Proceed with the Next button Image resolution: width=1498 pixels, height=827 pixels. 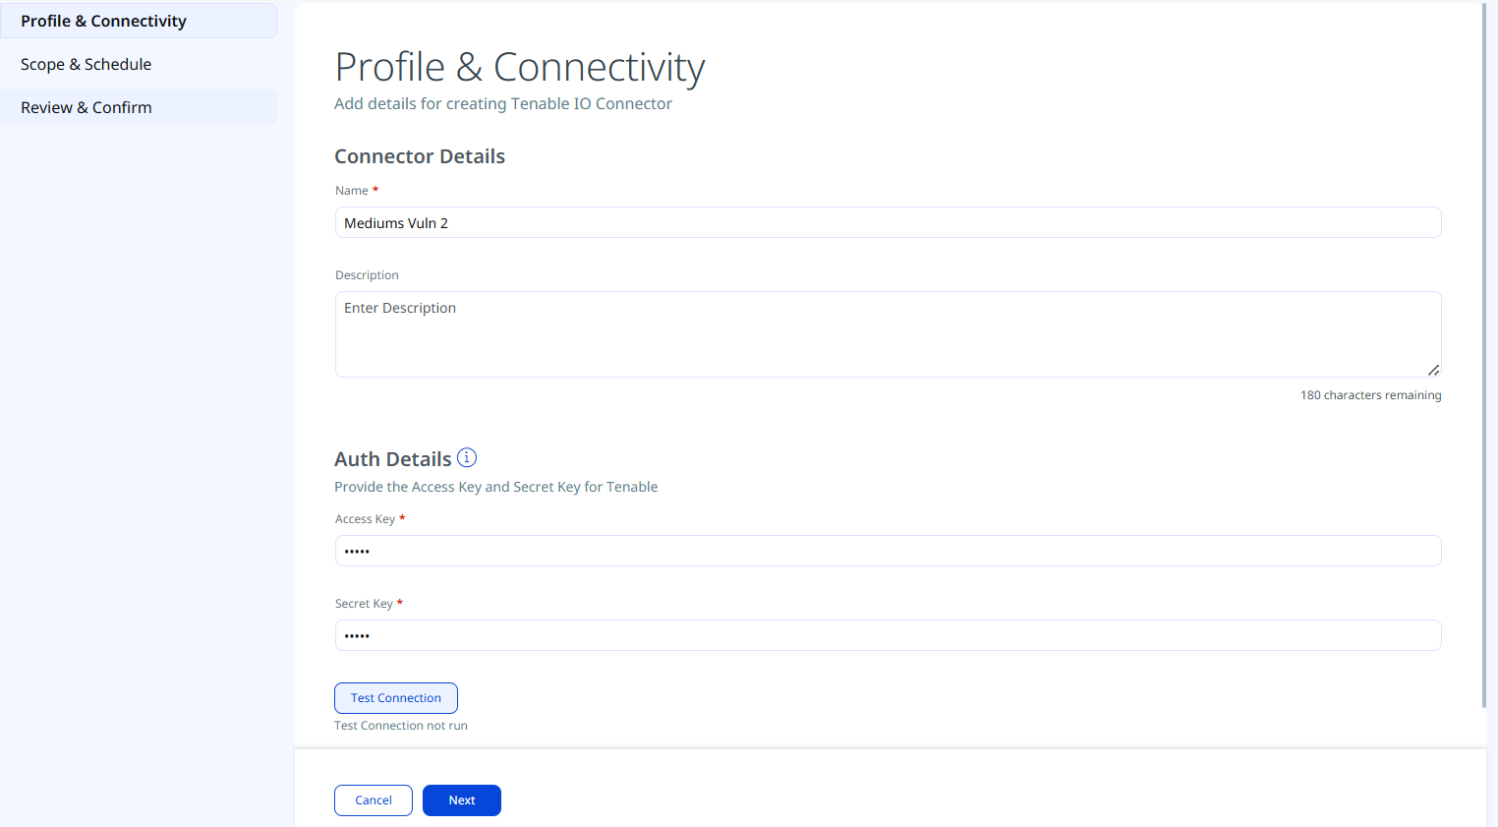[x=462, y=800]
